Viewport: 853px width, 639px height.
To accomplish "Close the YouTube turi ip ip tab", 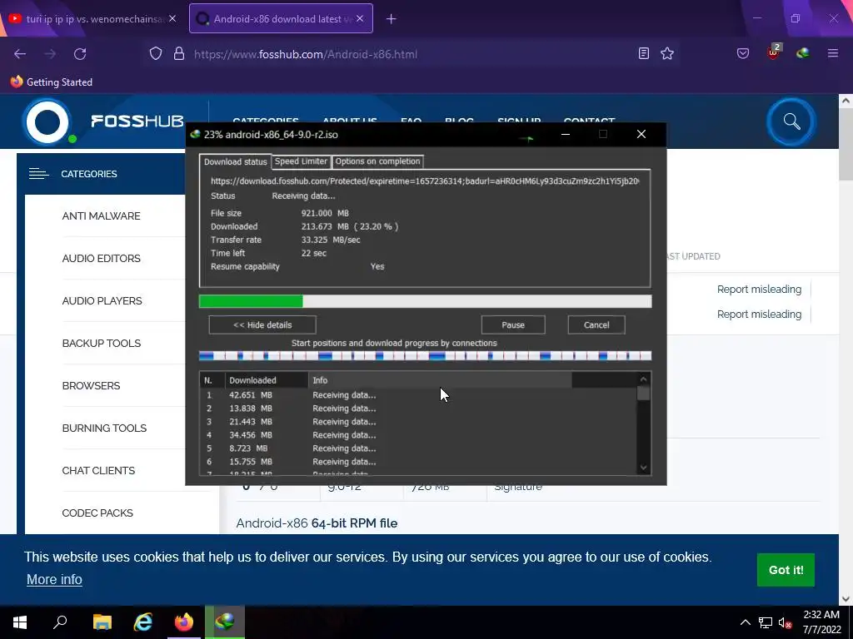I will point(172,18).
